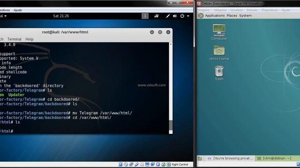300x168 pixels.
Task: Click the Debian VirtualBox window title icon
Action: tap(199, 4)
